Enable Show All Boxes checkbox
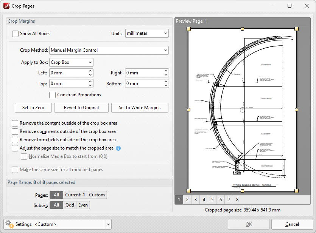This screenshot has width=316, height=233. point(15,34)
